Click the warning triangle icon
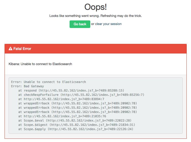 [10, 49]
